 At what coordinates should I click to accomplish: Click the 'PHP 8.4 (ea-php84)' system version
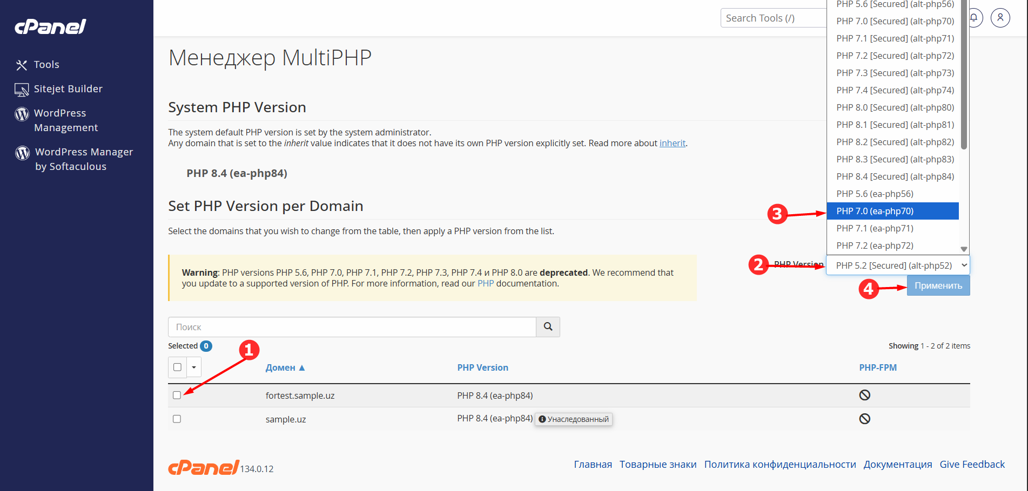coord(237,173)
